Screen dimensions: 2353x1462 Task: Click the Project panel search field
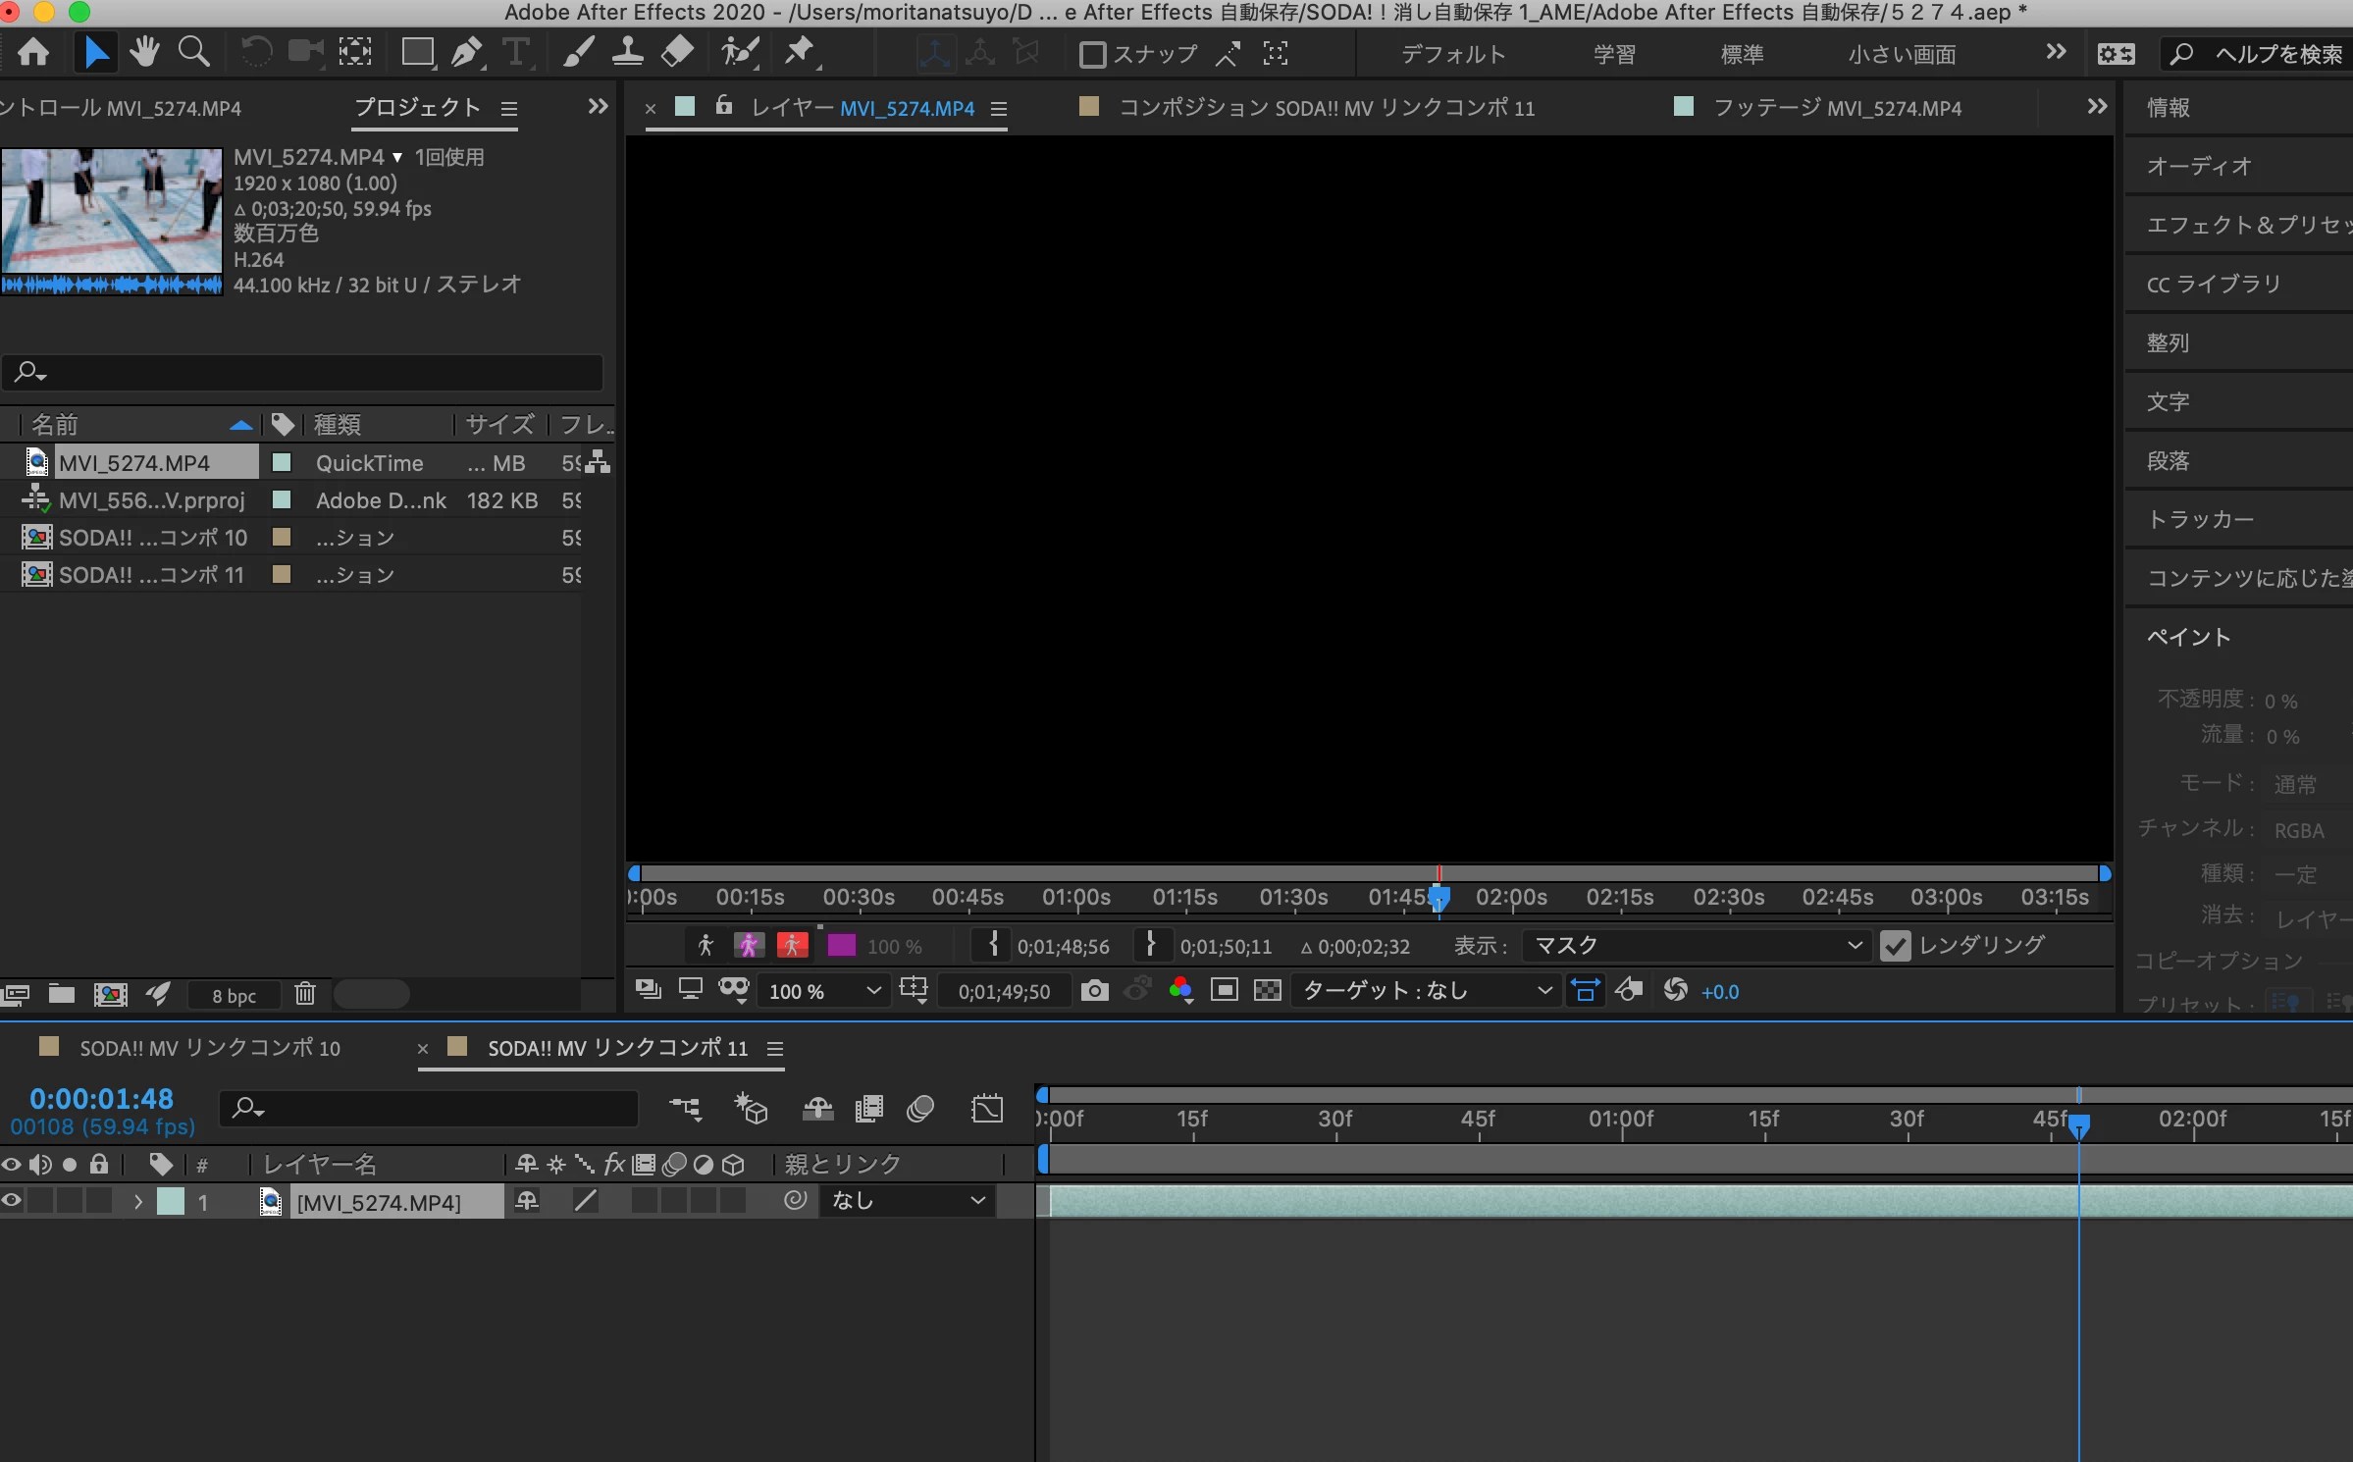point(304,373)
